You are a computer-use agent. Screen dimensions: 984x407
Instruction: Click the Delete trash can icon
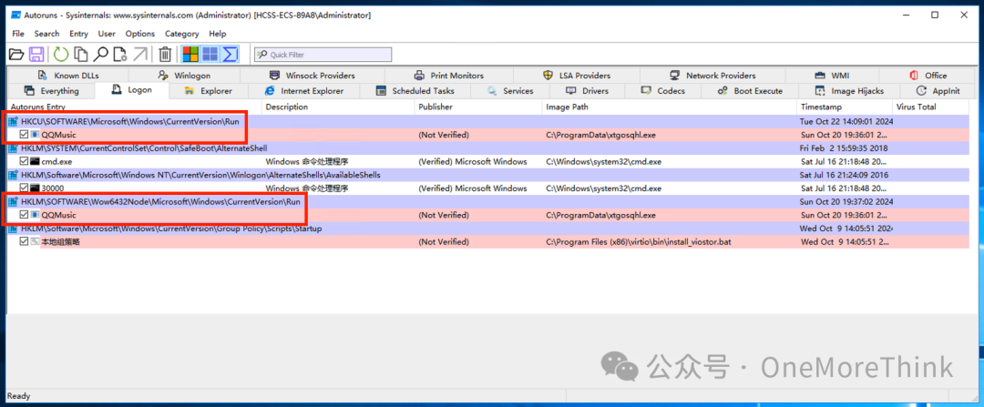[165, 55]
